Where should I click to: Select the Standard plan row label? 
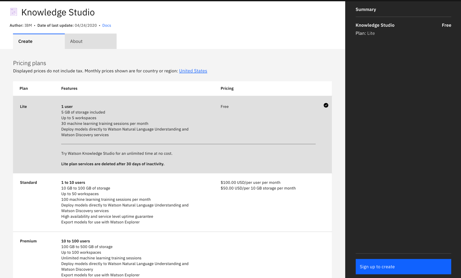point(28,183)
